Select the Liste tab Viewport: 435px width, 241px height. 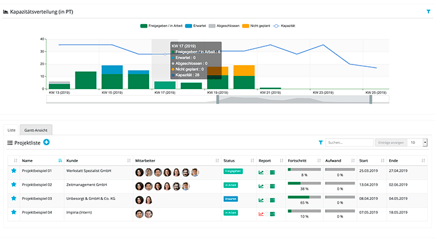point(11,130)
